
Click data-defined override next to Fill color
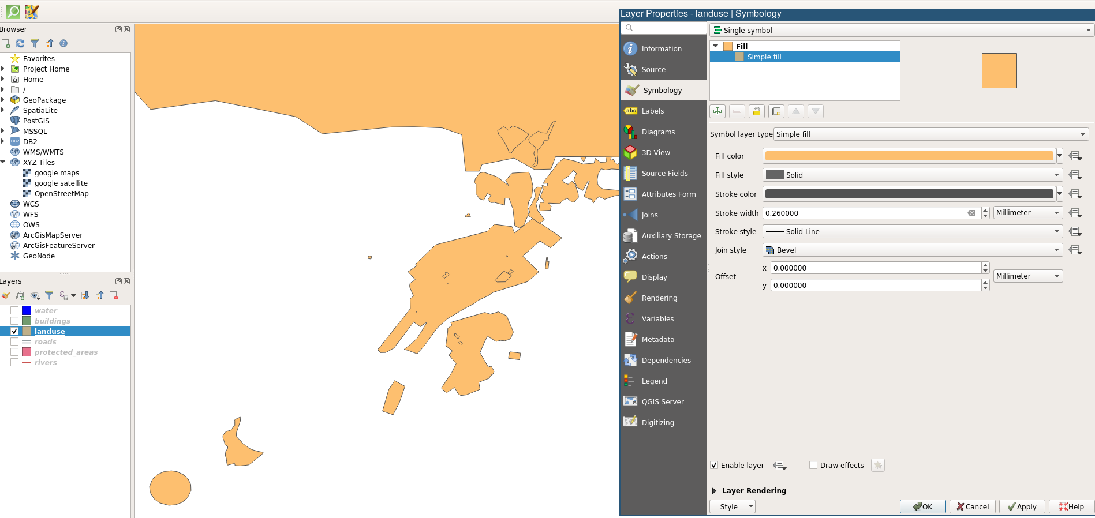tap(1075, 156)
